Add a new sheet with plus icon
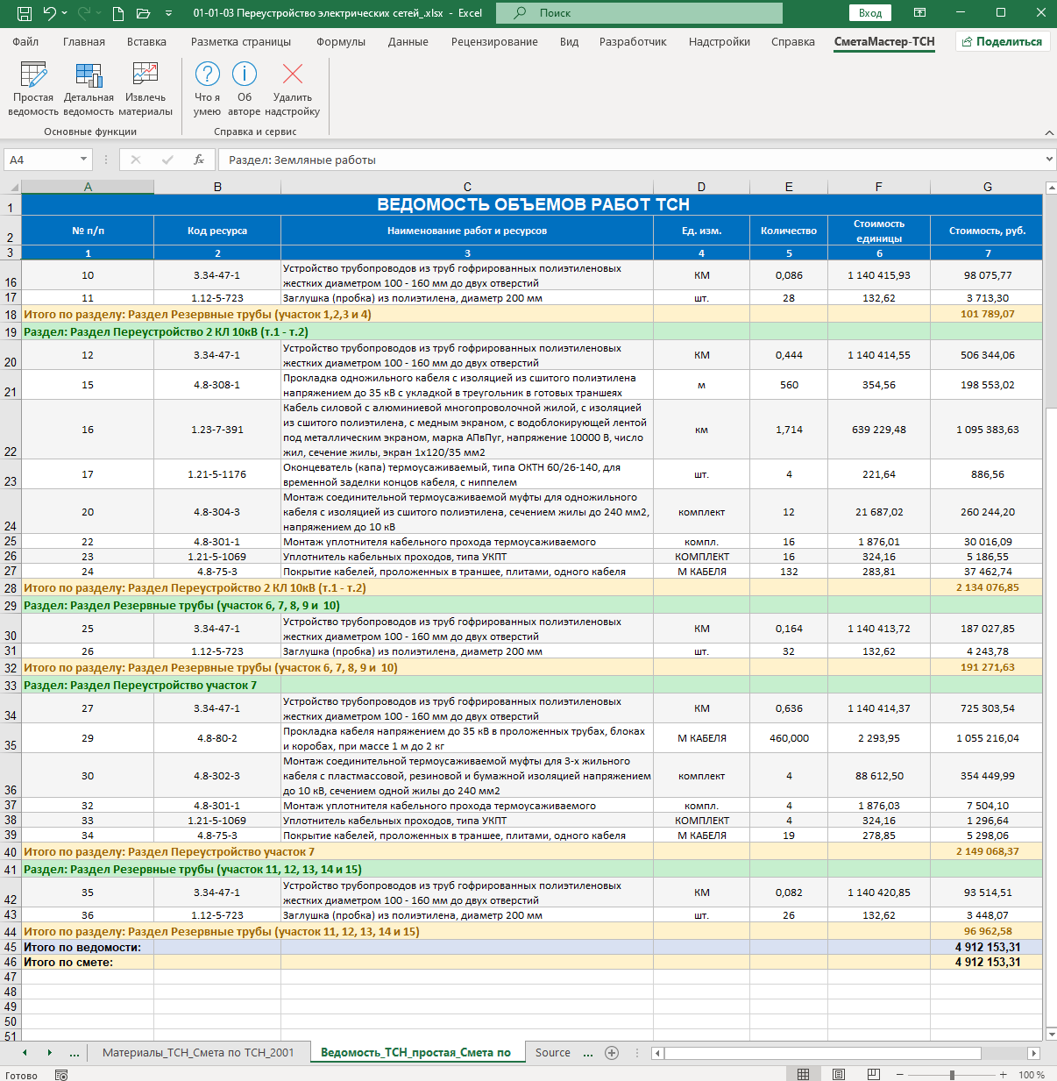This screenshot has width=1057, height=1081. pyautogui.click(x=612, y=1053)
